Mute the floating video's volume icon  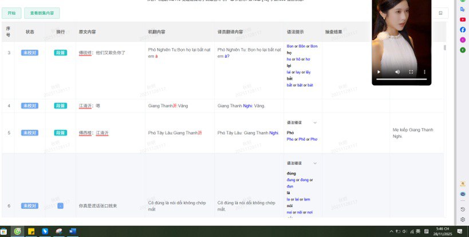click(397, 72)
